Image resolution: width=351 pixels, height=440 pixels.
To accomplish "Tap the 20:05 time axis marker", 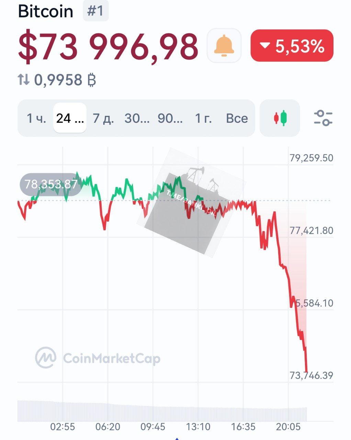I will click(288, 427).
